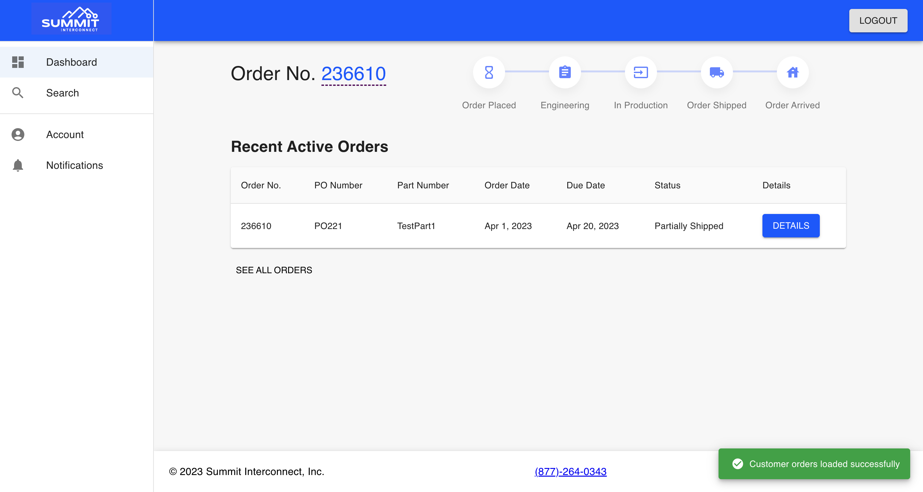
Task: Click the Order Placed step label
Action: (489, 105)
